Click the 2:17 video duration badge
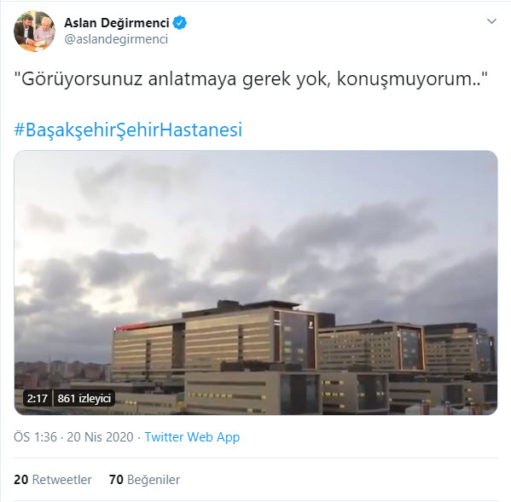 click(38, 398)
